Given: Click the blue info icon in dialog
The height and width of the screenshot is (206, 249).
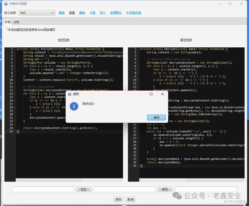Looking at the screenshot, I should (74, 106).
